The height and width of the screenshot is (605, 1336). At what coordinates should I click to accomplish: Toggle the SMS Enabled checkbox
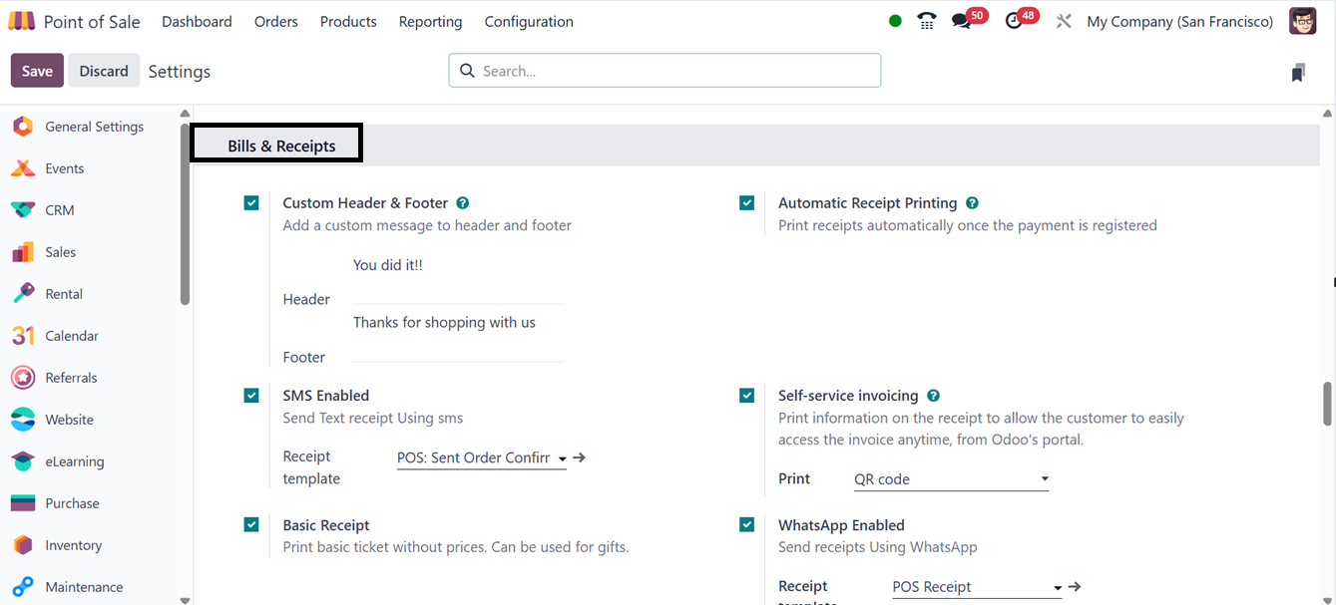pyautogui.click(x=251, y=396)
